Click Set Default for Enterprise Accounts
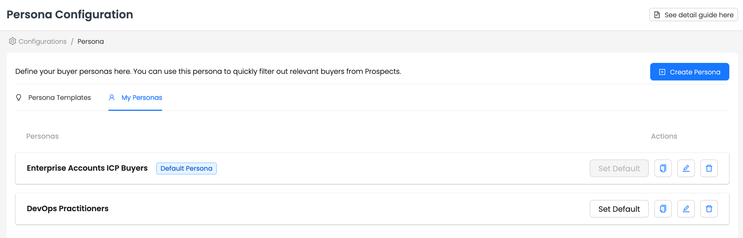The width and height of the screenshot is (743, 238). tap(619, 168)
